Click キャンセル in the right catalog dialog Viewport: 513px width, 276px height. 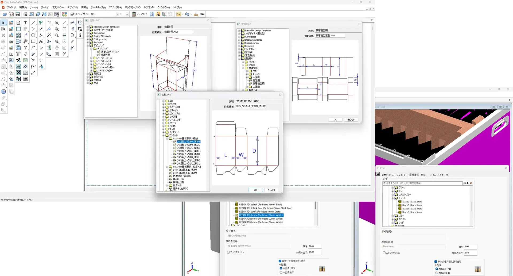tap(351, 120)
